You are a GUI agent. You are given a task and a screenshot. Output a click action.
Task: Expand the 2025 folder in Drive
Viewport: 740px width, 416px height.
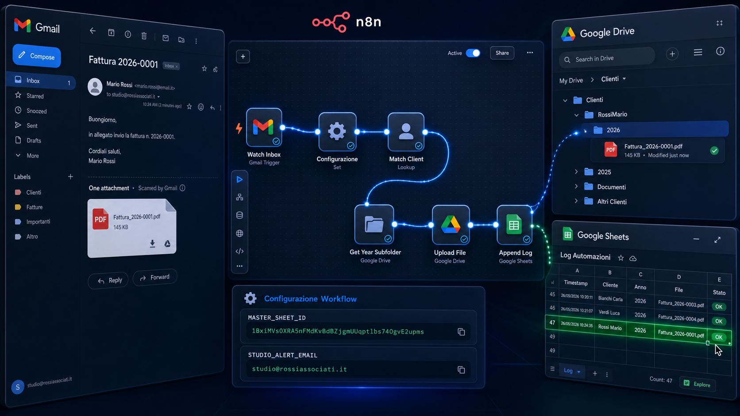pyautogui.click(x=576, y=172)
